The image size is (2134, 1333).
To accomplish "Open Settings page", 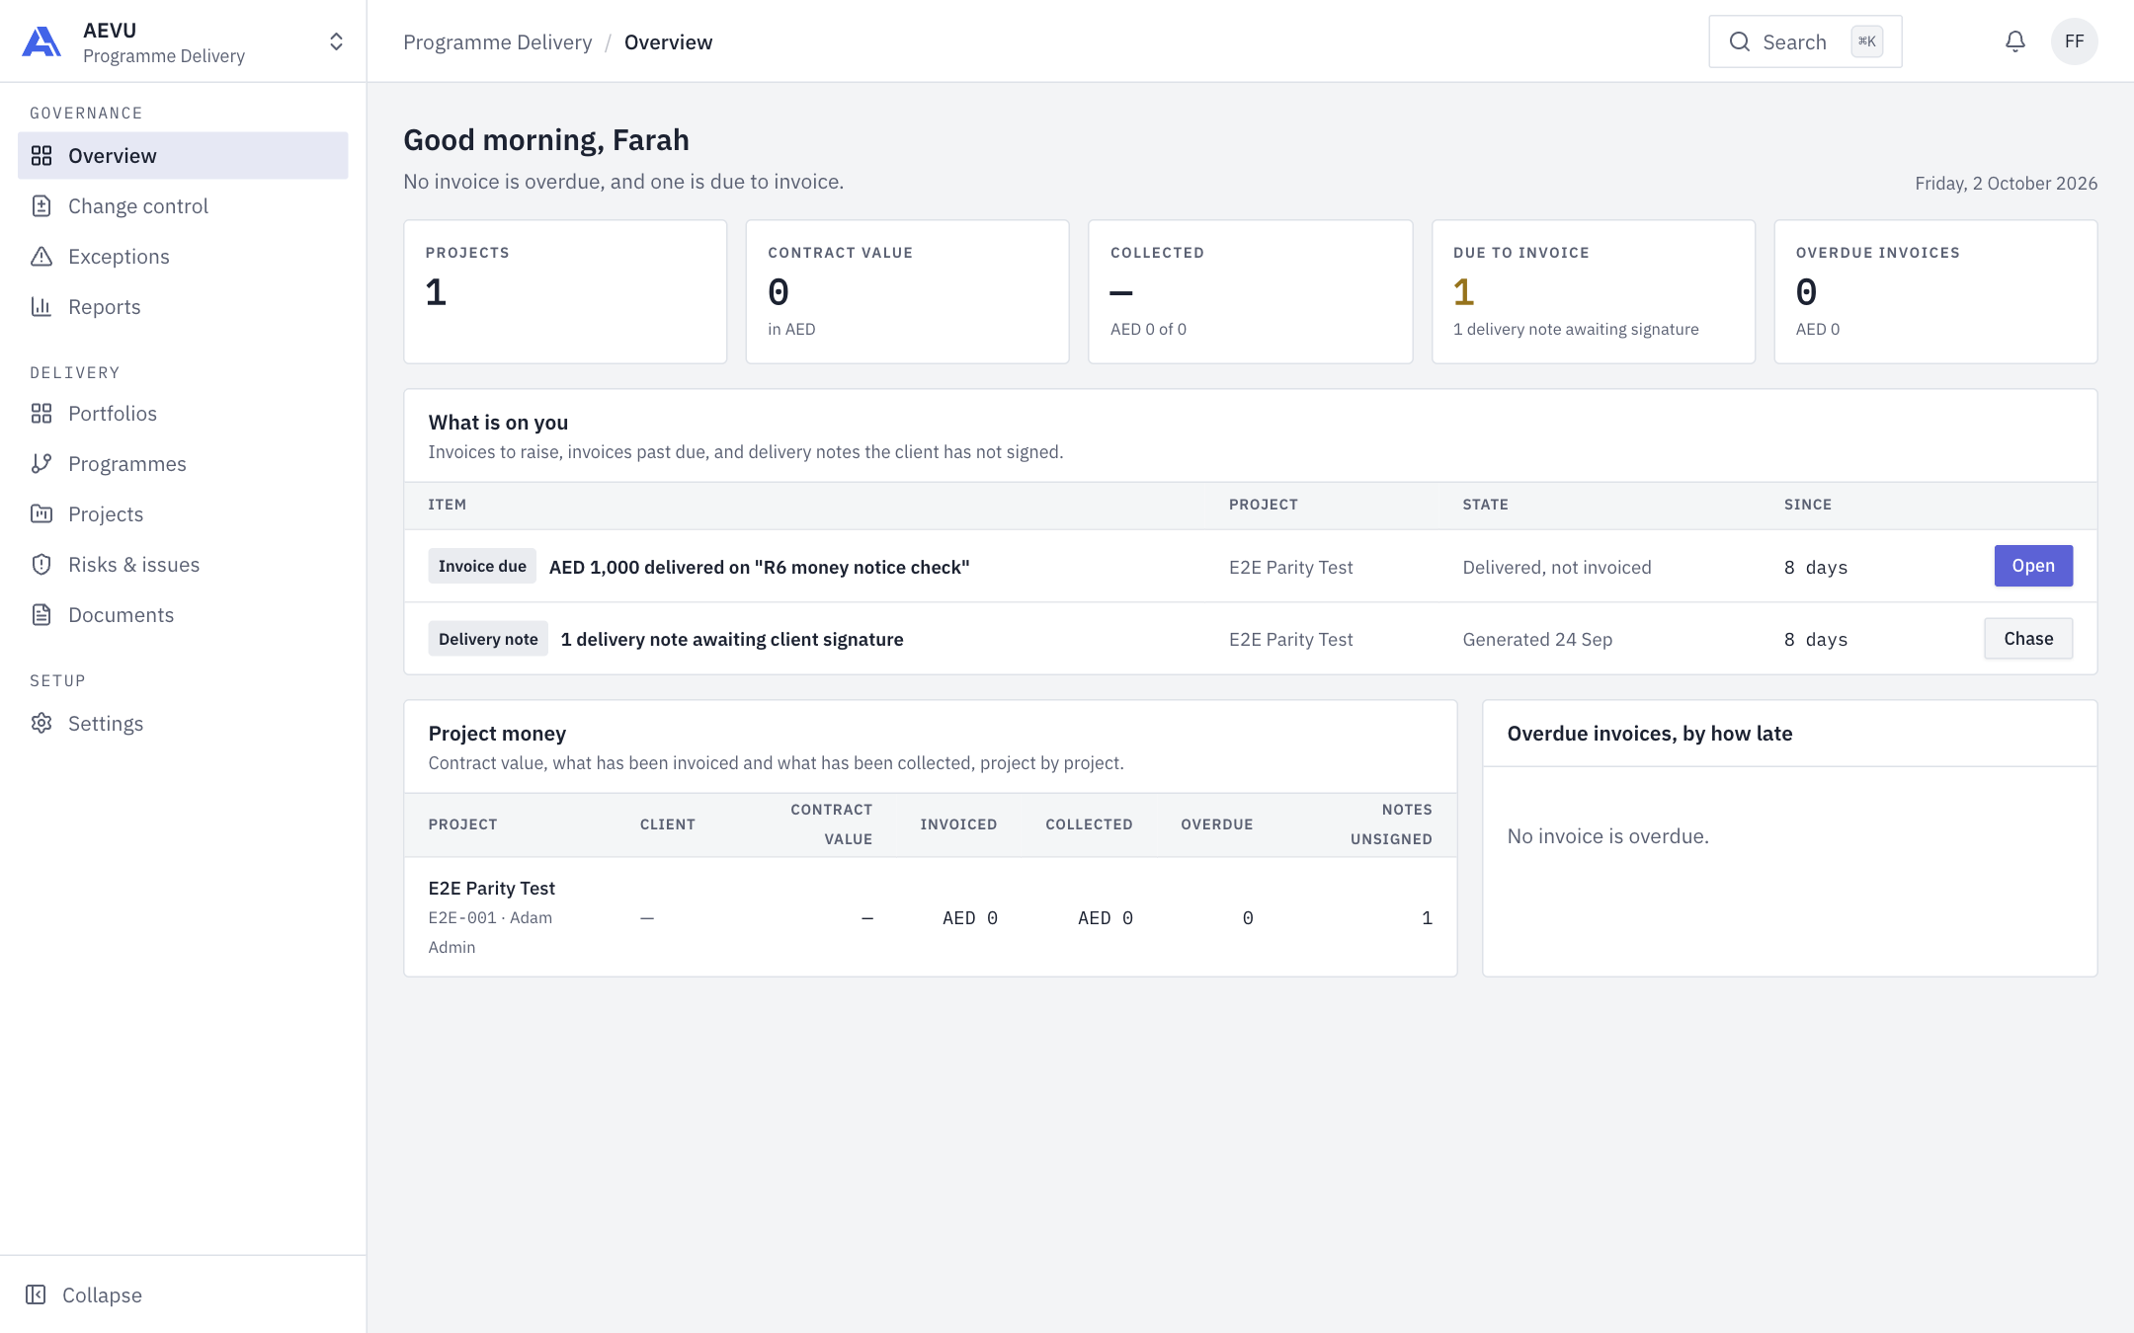I will 183,724.
